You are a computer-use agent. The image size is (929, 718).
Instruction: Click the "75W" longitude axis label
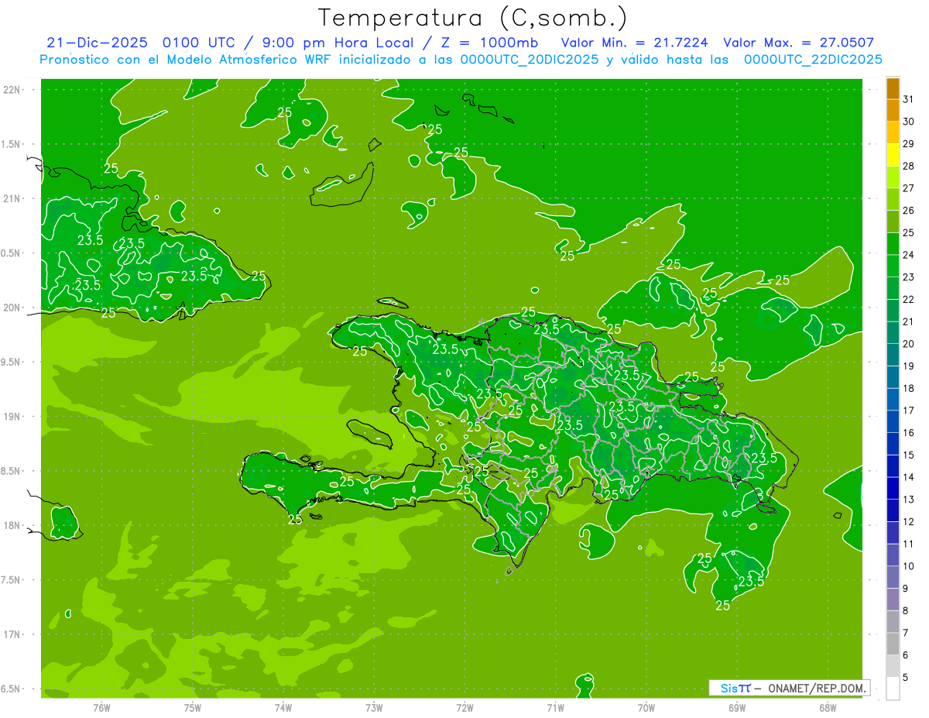point(193,707)
